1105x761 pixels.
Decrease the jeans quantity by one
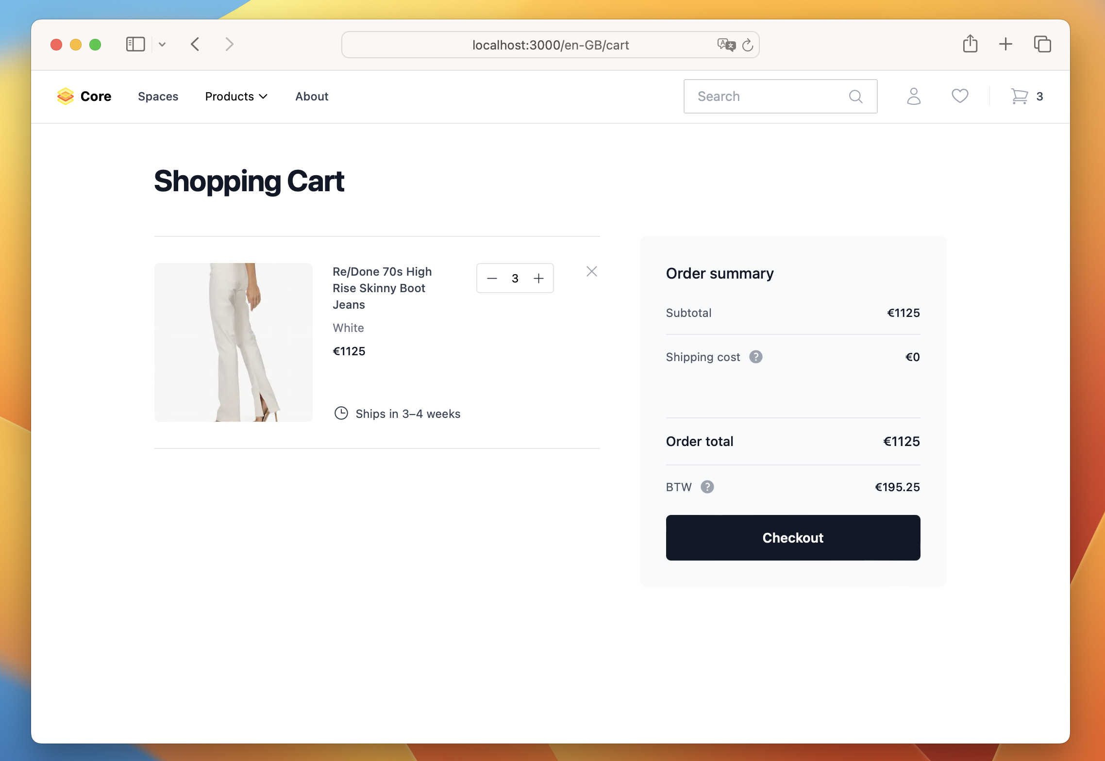pos(492,279)
